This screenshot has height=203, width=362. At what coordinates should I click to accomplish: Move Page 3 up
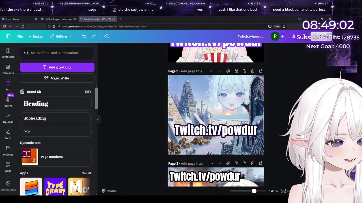click(212, 163)
